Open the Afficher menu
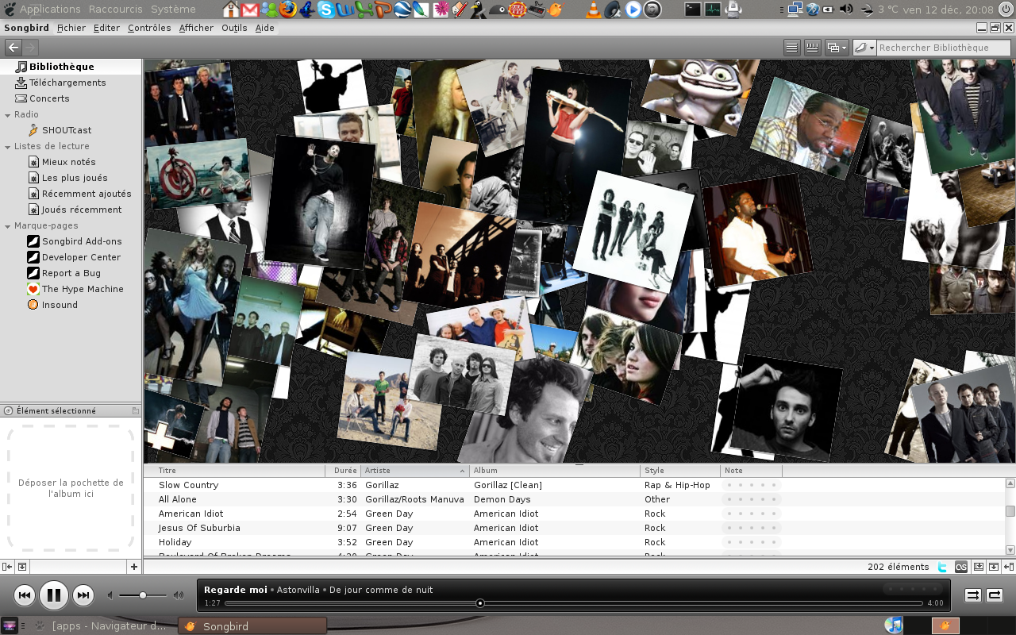The image size is (1016, 635). click(196, 28)
